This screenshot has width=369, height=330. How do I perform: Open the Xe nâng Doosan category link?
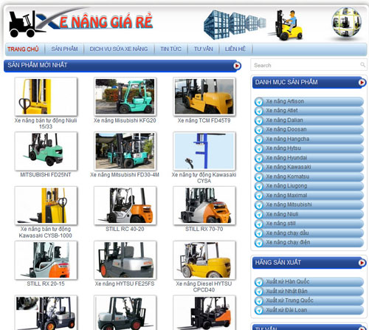(x=286, y=129)
